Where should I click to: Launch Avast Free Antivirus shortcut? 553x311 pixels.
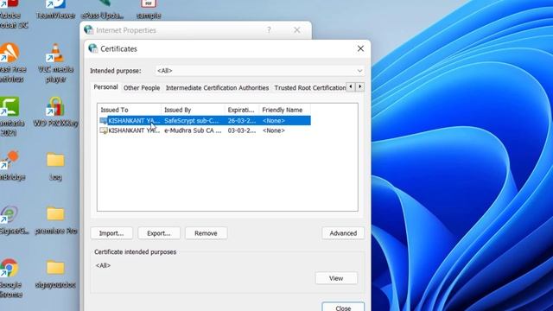point(10,62)
